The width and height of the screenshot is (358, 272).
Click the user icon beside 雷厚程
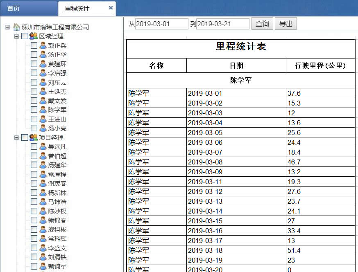click(43, 174)
